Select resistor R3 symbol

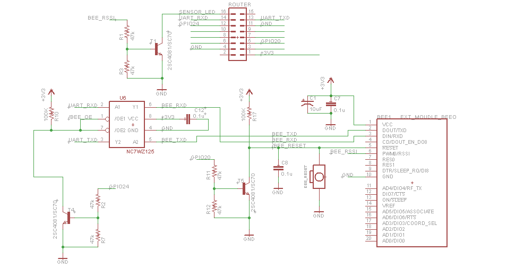click(x=127, y=68)
